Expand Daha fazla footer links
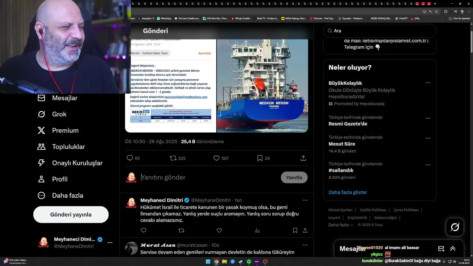The image size is (473, 266). click(x=341, y=225)
